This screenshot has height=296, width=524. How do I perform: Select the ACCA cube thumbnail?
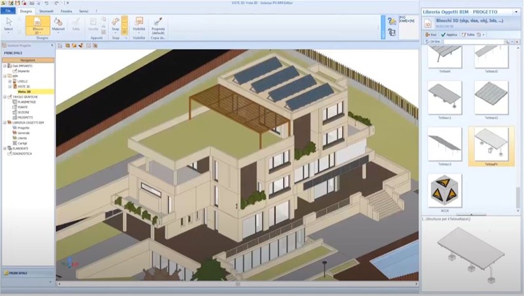tap(445, 191)
